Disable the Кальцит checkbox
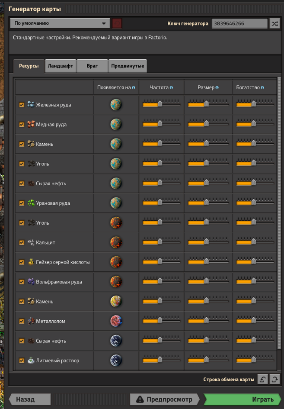Image resolution: width=284 pixels, height=409 pixels. point(22,242)
